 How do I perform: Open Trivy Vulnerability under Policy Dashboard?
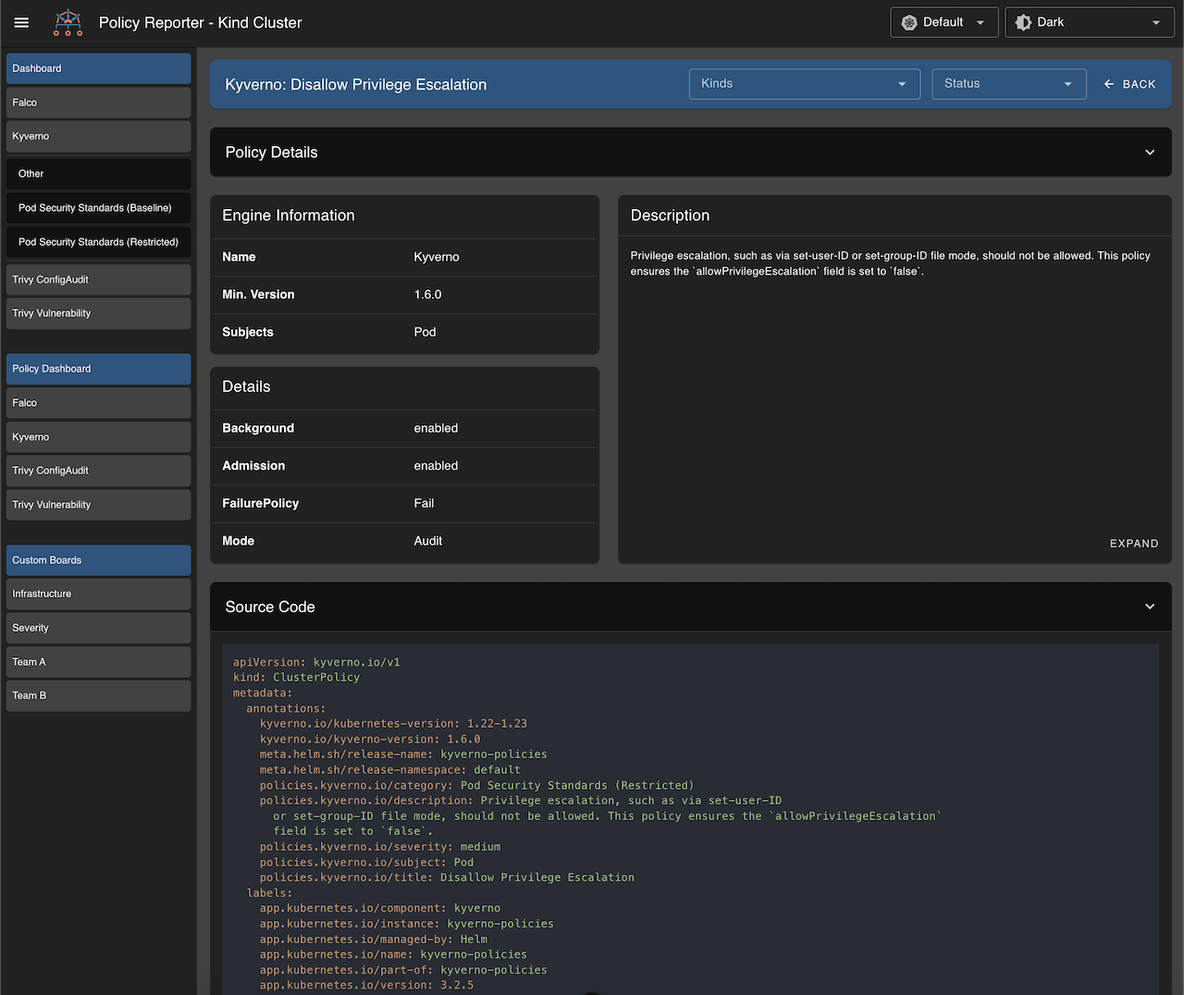[x=99, y=505]
